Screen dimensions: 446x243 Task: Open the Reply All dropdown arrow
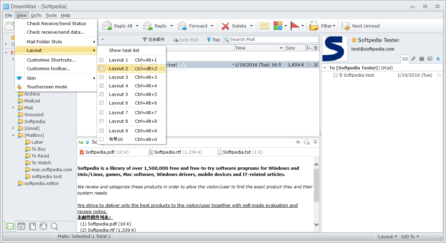(137, 26)
